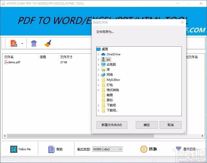Click the 显示日志 show log icon
207x163 pixels.
coord(179,148)
